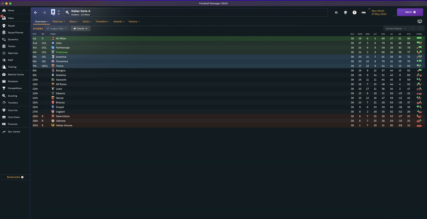Go to the next season arrow
427x219 pixels.
coord(420,29)
